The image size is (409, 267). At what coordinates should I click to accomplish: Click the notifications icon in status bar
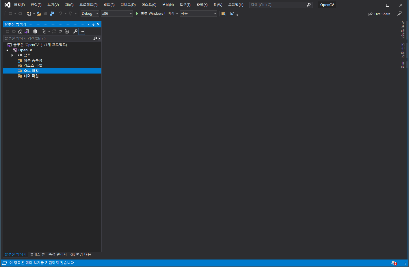394,263
